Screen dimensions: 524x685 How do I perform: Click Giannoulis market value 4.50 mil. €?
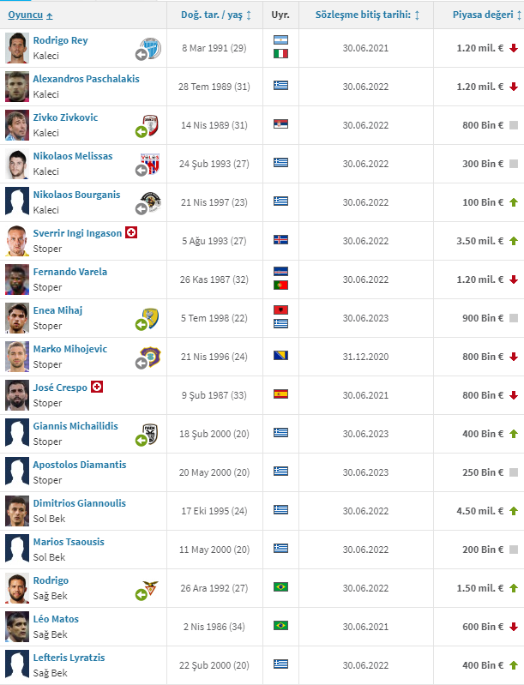click(480, 511)
